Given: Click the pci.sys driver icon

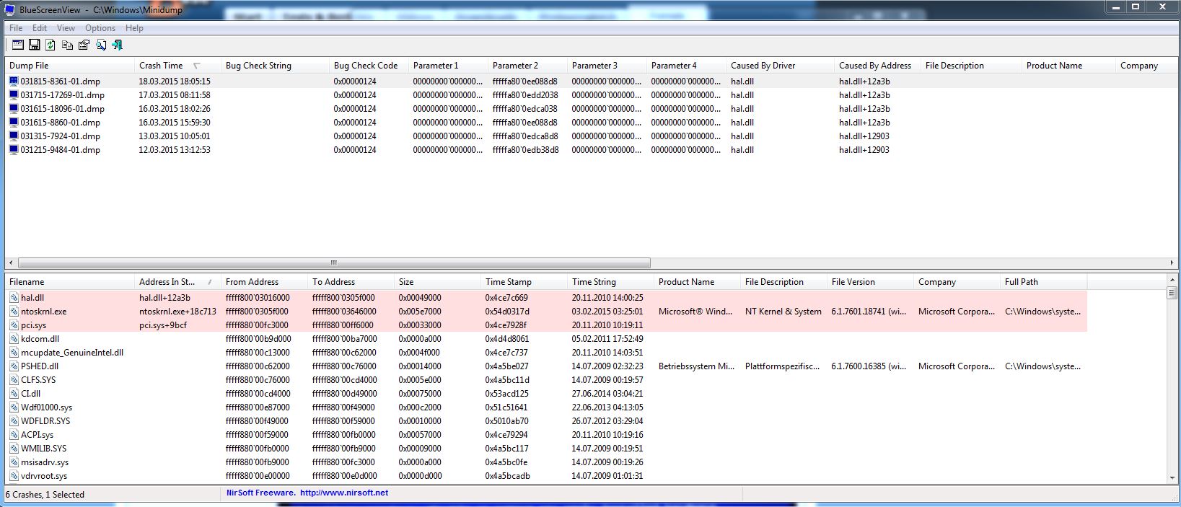Looking at the screenshot, I should 14,325.
